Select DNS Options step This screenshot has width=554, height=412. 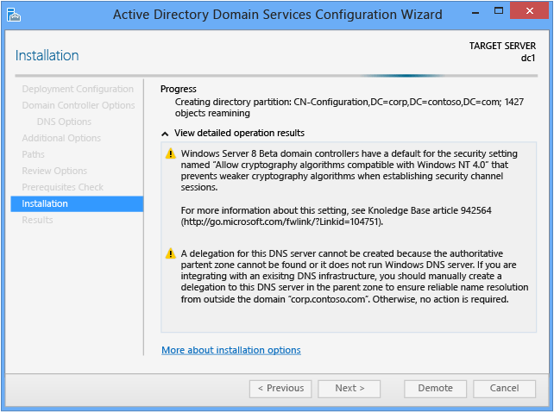[64, 122]
